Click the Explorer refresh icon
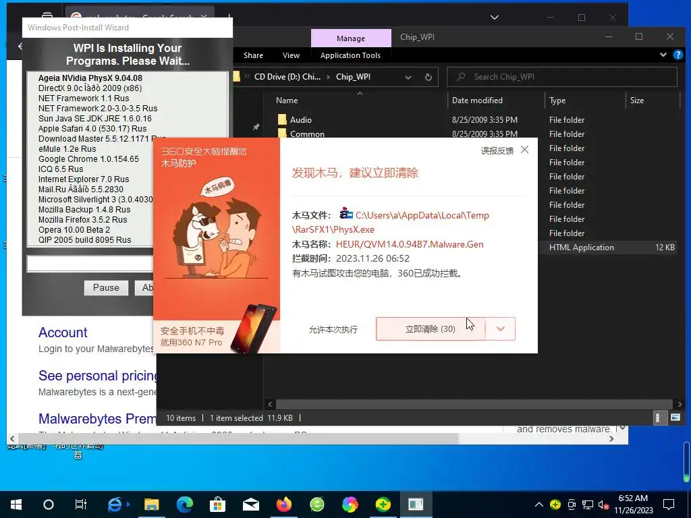 pos(428,77)
